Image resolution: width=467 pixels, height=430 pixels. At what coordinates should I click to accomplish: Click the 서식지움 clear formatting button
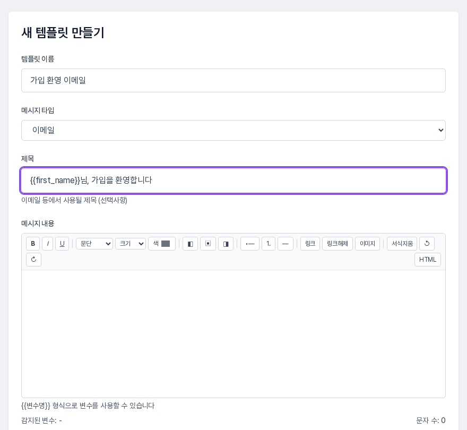tap(402, 244)
